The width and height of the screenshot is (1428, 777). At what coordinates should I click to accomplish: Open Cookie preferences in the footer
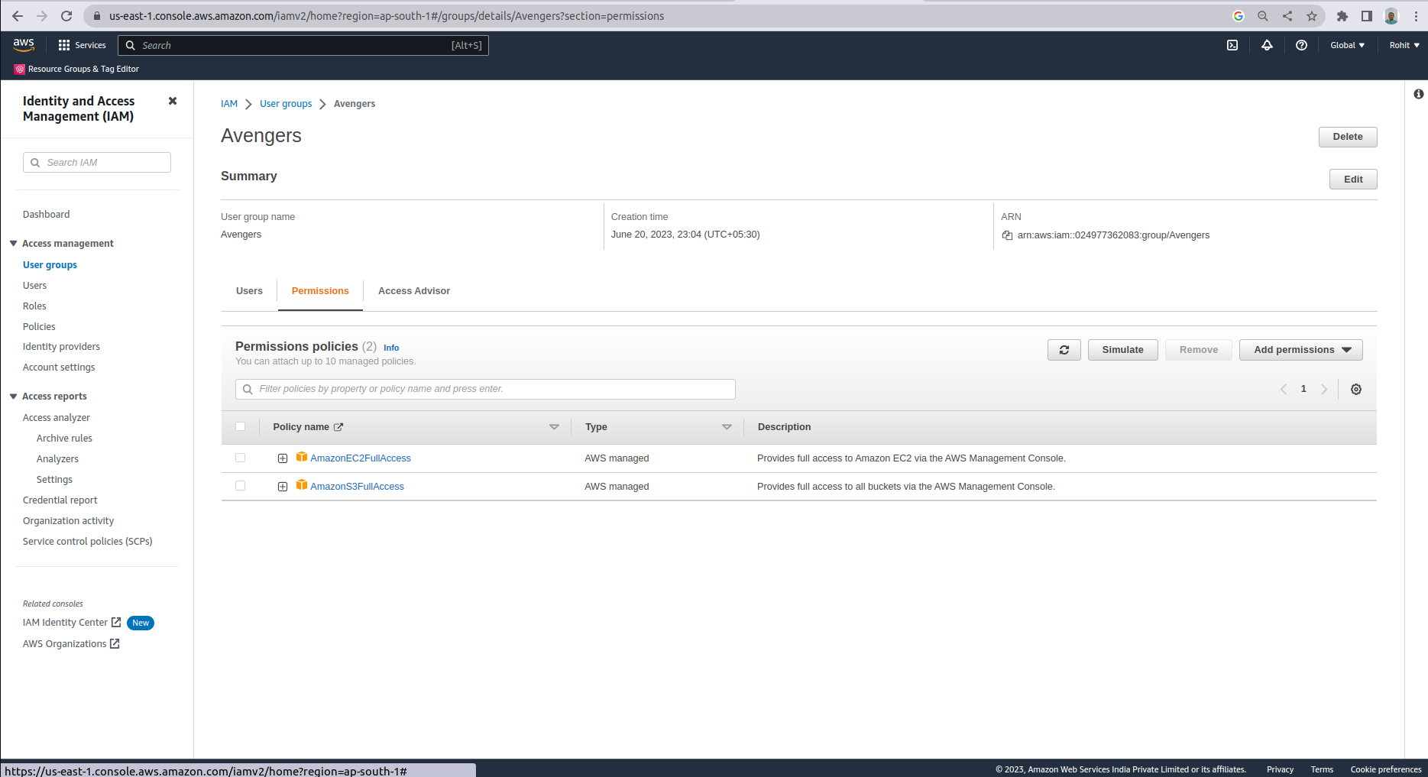pyautogui.click(x=1386, y=769)
